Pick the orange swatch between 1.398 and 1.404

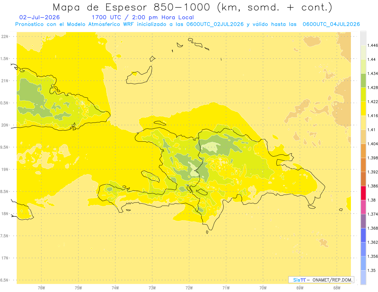[x=363, y=151]
